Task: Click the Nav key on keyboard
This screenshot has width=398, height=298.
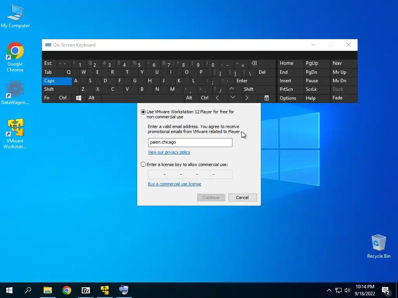Action: (344, 63)
